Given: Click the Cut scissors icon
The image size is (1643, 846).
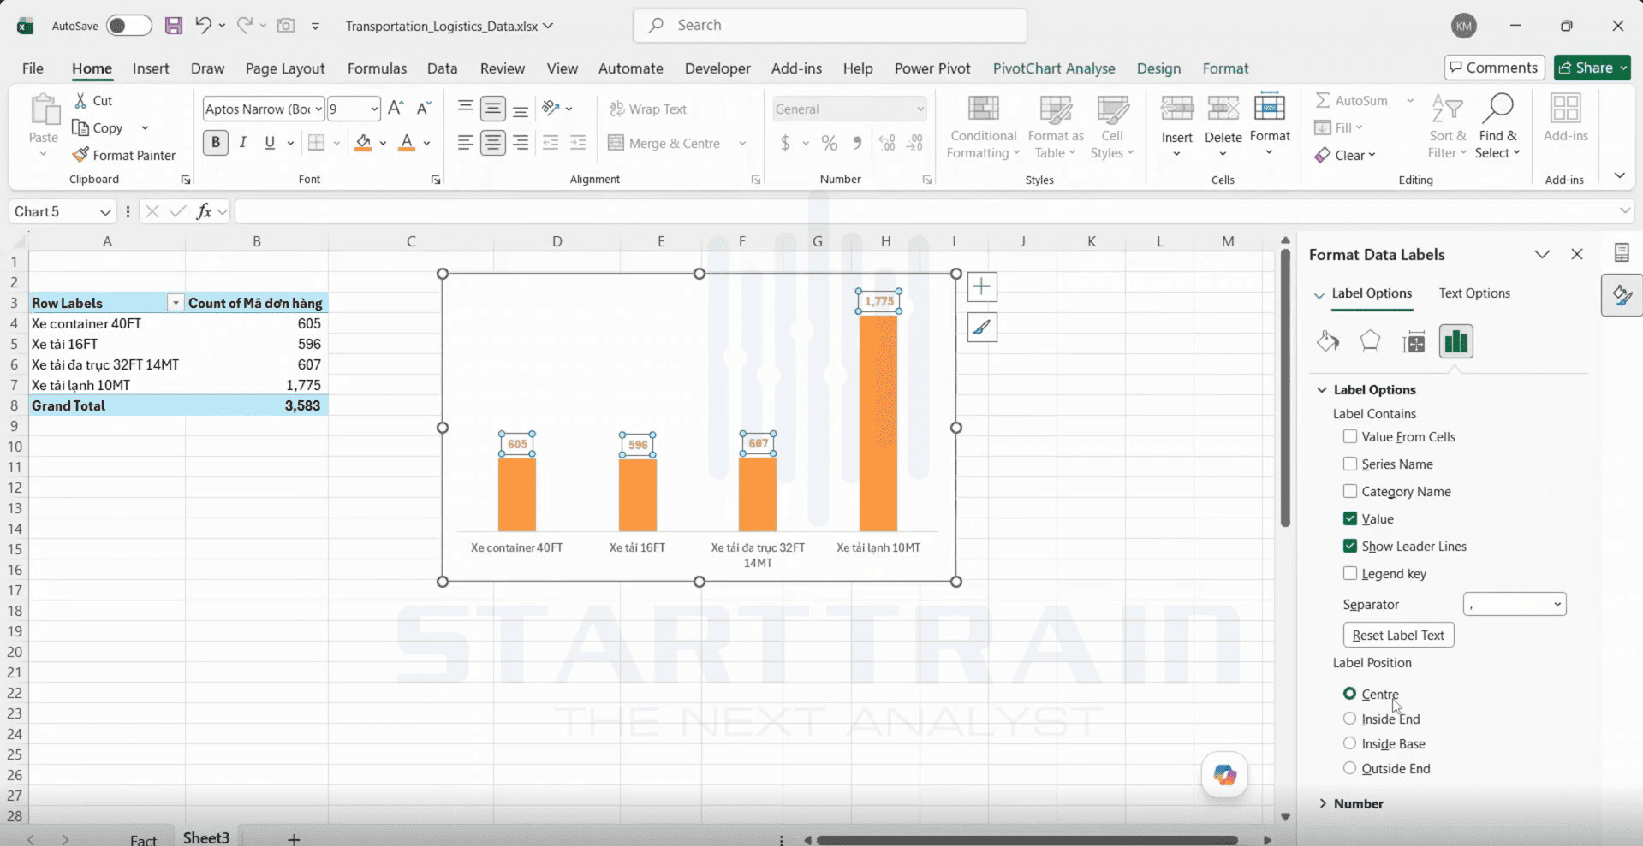Looking at the screenshot, I should [x=80, y=100].
